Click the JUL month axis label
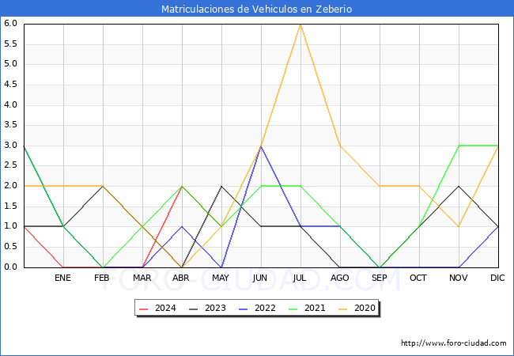The height and width of the screenshot is (356, 514). (300, 278)
